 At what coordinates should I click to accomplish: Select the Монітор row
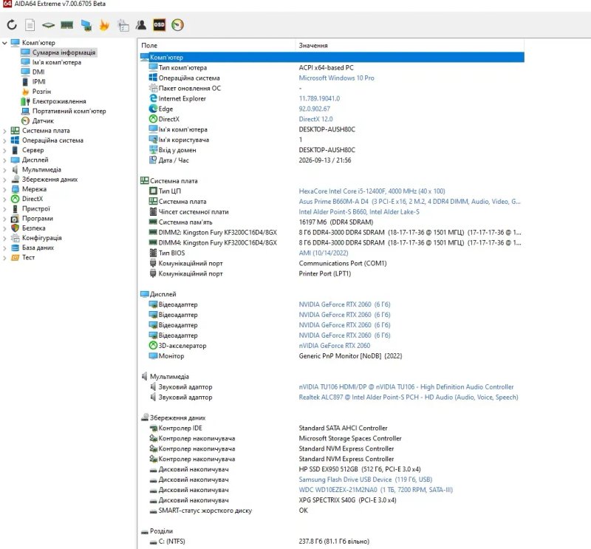tap(332, 356)
